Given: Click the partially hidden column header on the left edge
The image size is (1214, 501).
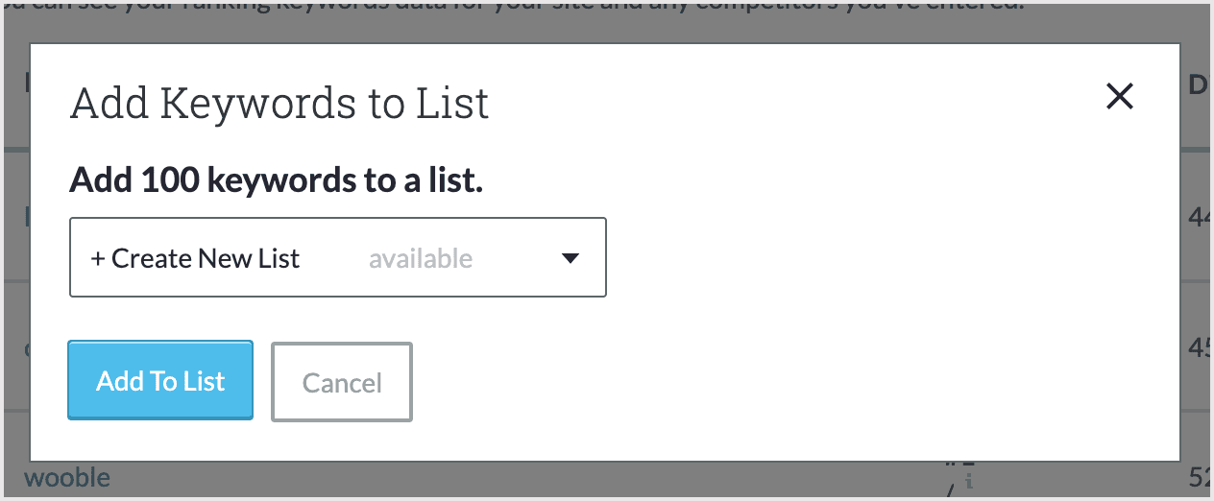Looking at the screenshot, I should coord(27,85).
